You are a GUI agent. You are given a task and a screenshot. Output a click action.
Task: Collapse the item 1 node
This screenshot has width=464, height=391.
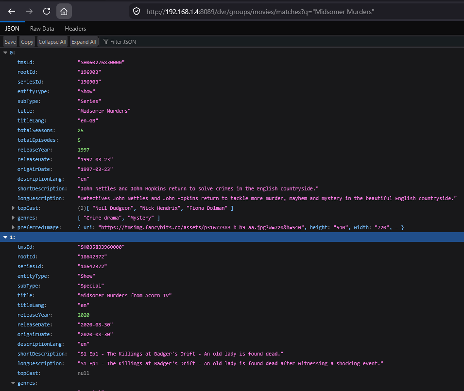(x=5, y=237)
